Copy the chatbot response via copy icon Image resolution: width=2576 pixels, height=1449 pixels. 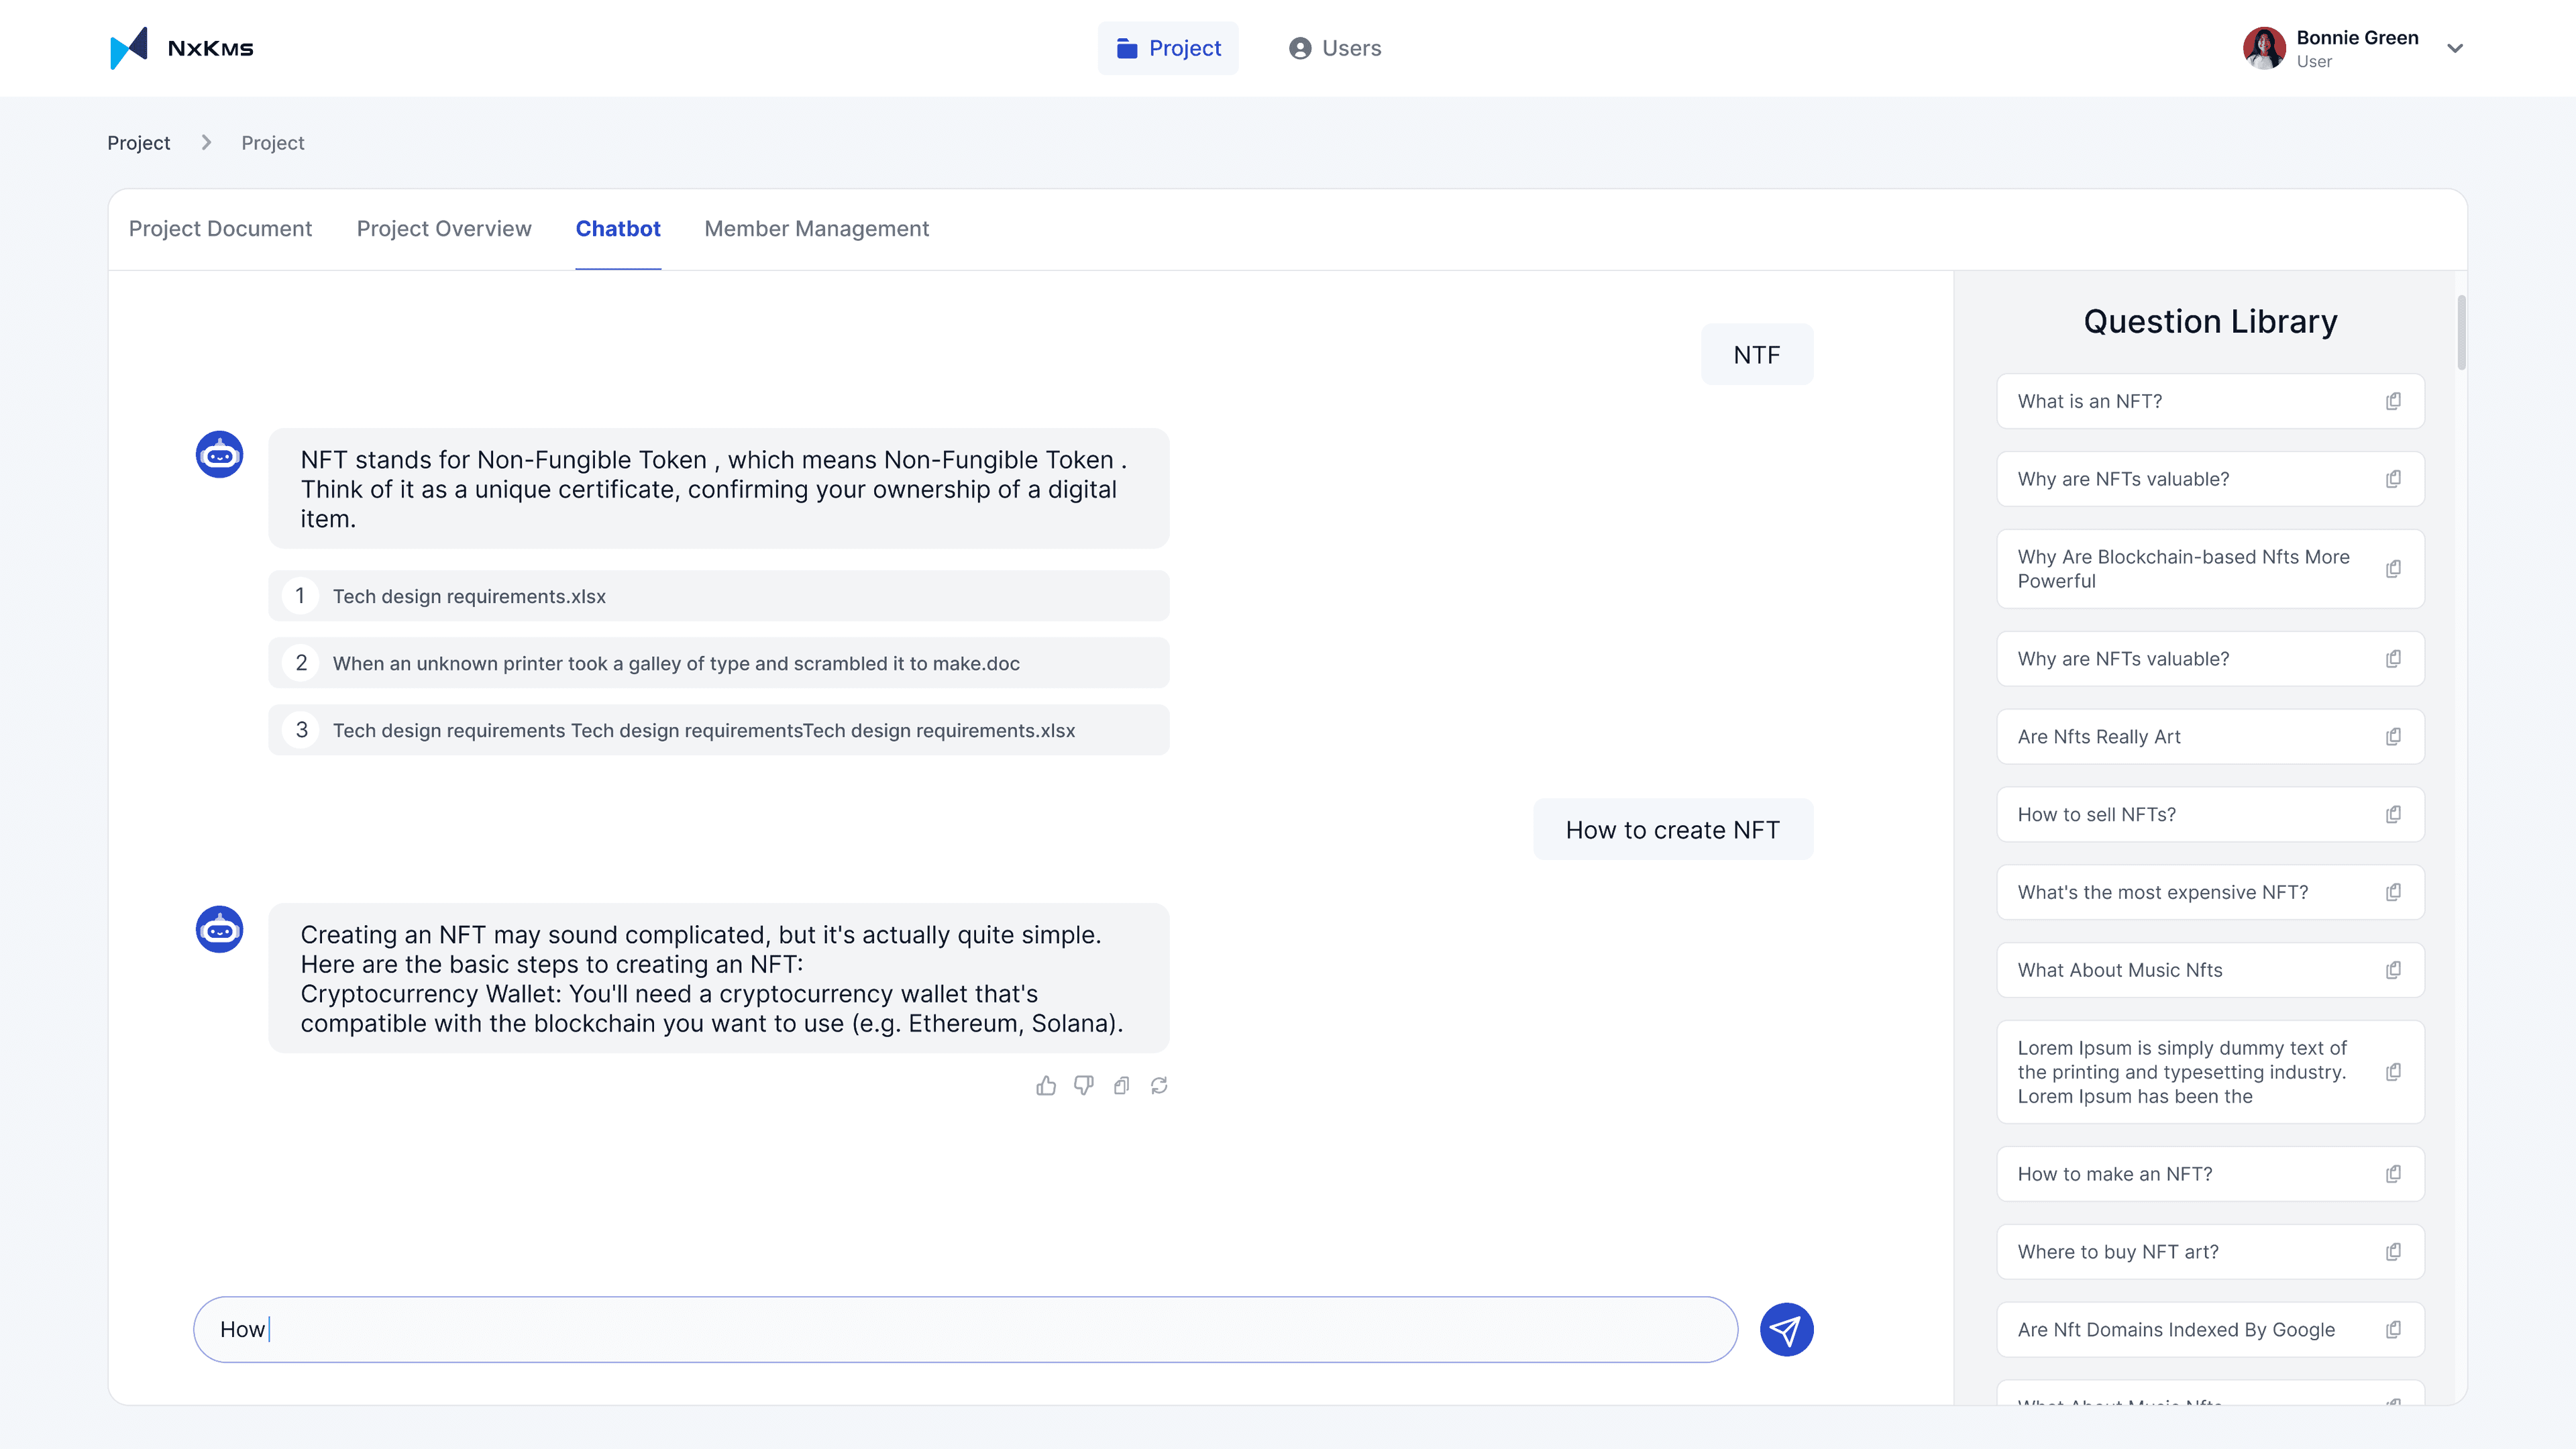point(1122,1086)
